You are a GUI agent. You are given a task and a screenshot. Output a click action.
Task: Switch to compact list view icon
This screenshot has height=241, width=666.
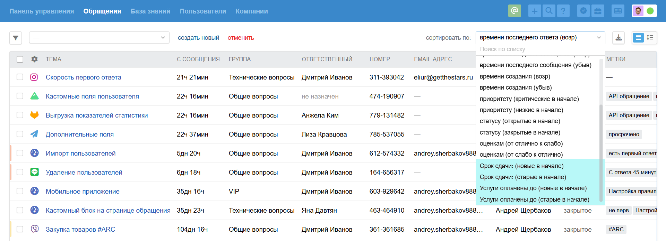pos(638,37)
